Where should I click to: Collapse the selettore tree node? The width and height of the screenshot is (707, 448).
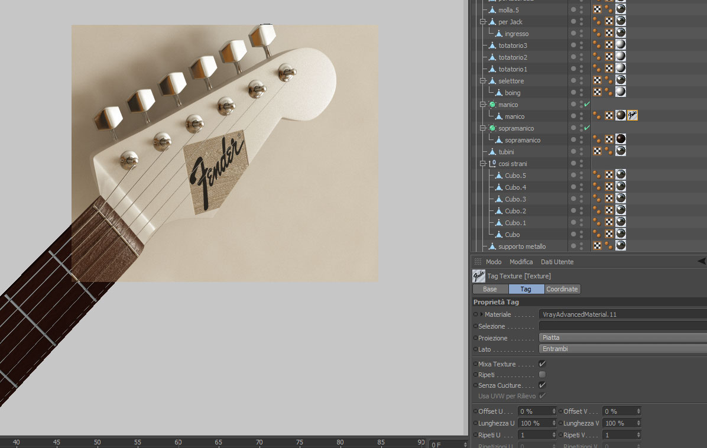pos(483,81)
